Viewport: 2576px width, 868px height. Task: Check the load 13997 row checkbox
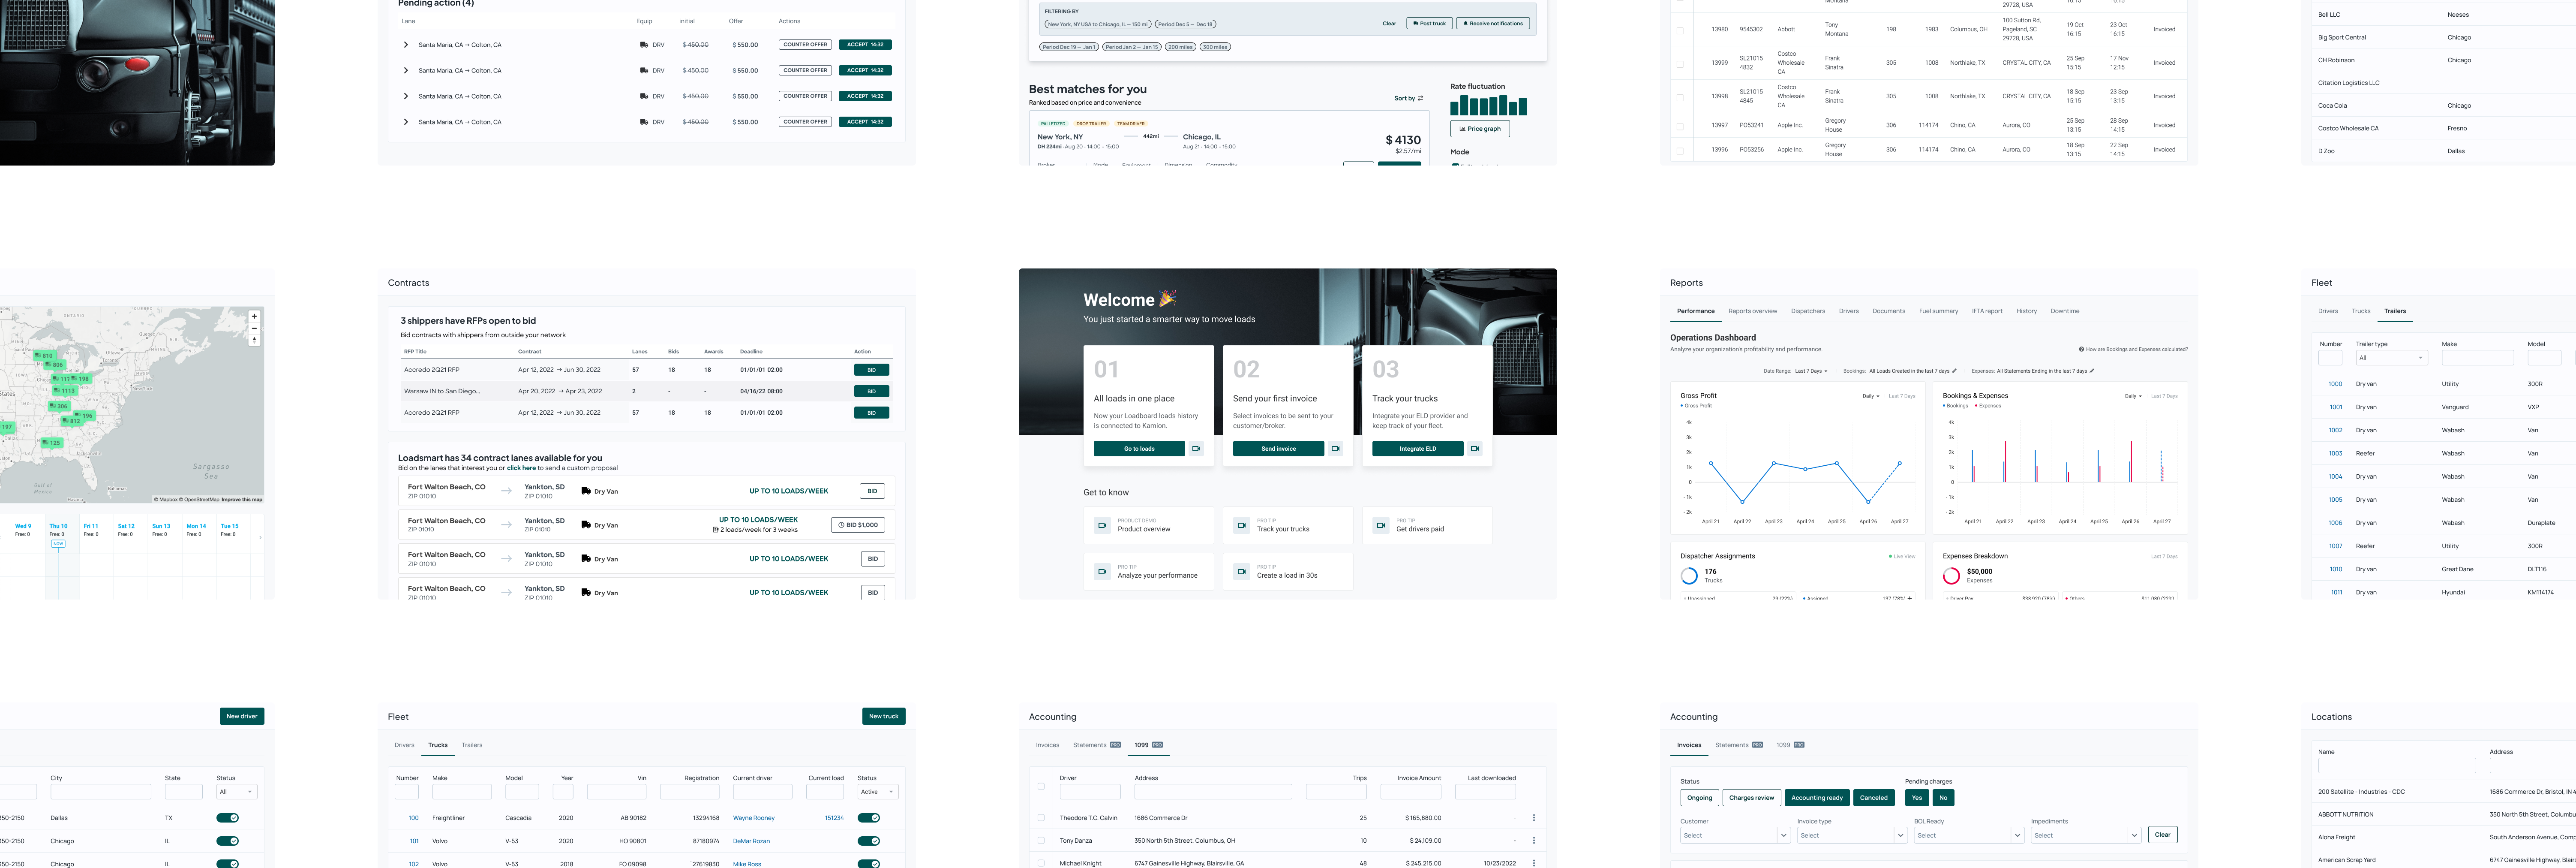tap(1680, 126)
